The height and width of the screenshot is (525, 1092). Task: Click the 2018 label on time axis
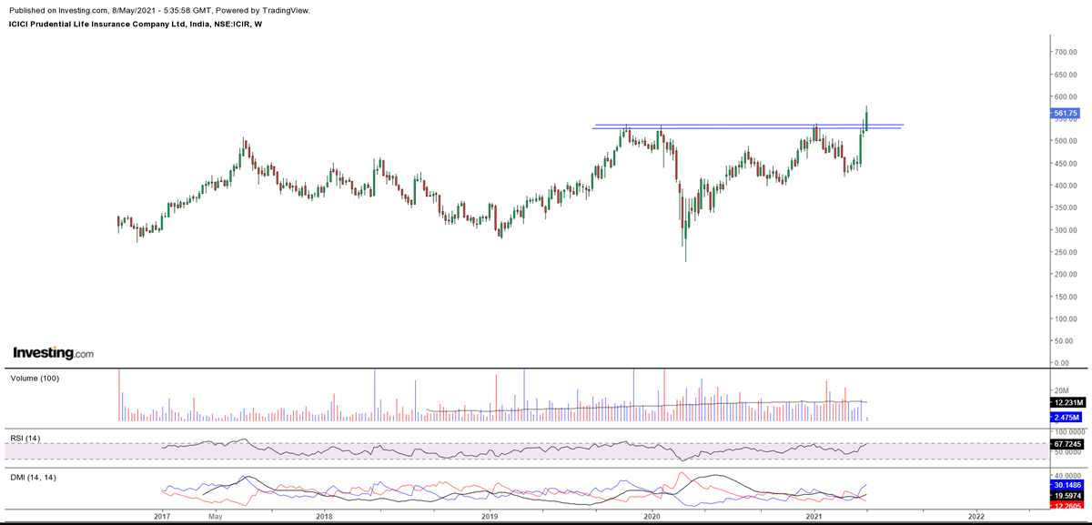(325, 516)
